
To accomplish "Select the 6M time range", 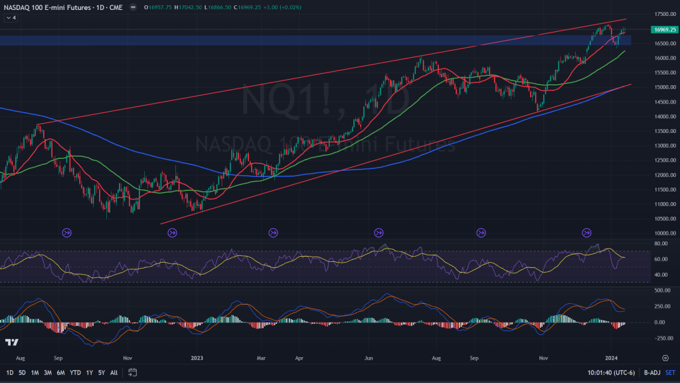I will click(60, 372).
